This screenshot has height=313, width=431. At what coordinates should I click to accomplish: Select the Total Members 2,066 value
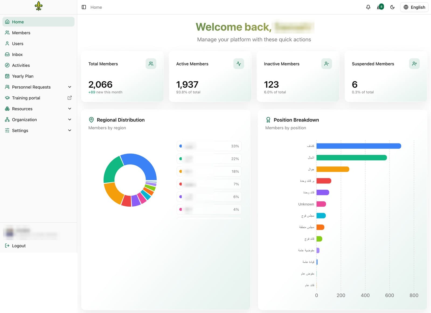[100, 85]
